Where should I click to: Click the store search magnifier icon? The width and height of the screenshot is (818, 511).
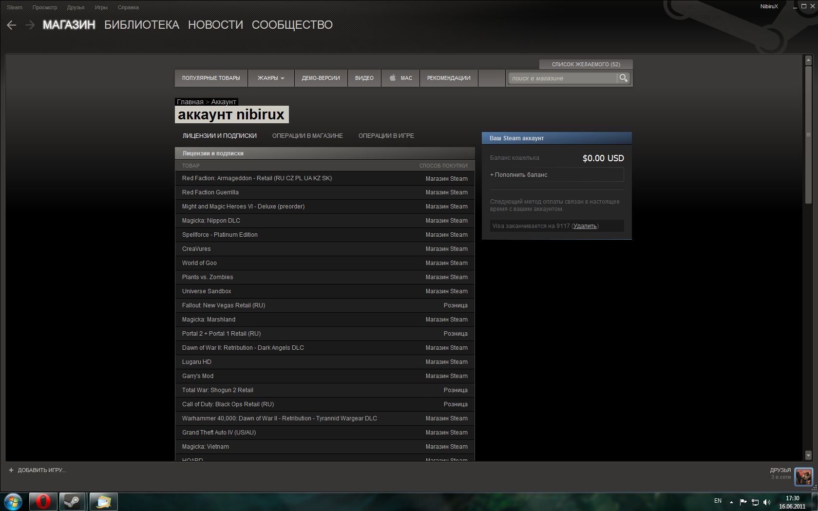623,78
